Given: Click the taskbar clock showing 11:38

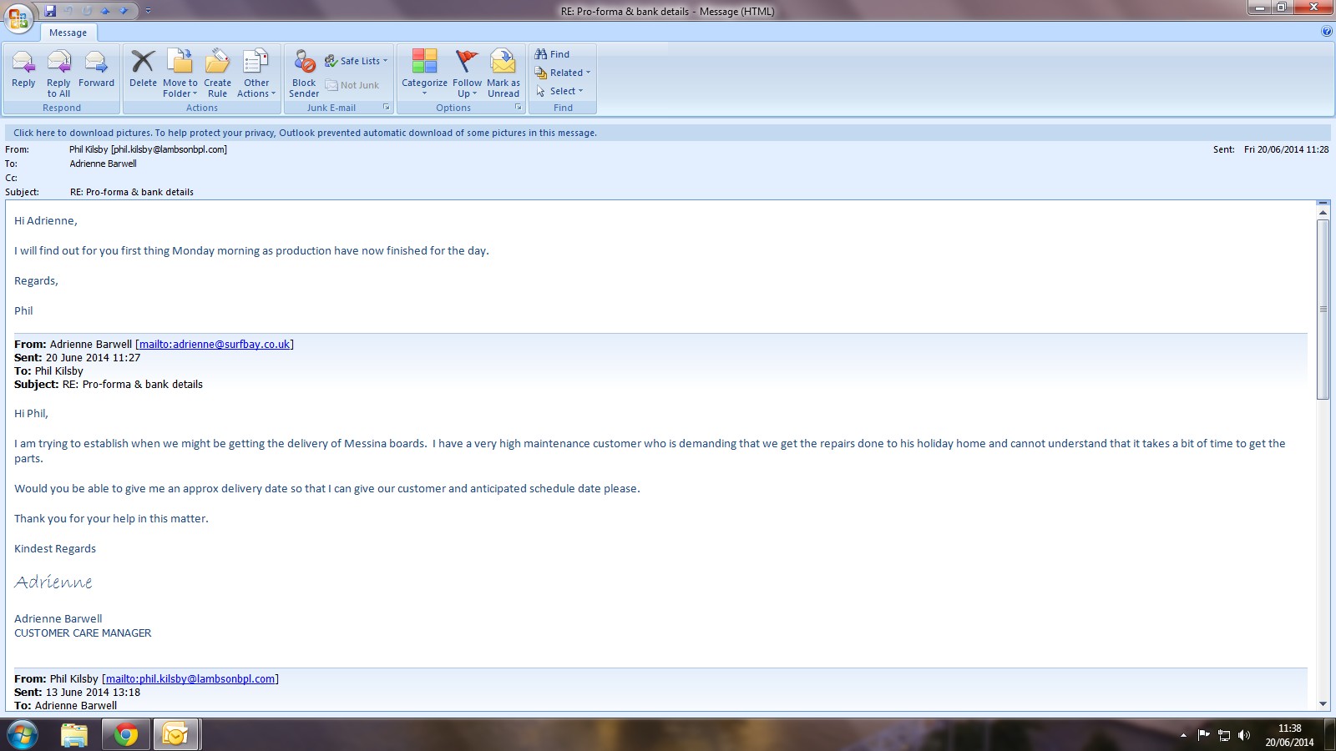Looking at the screenshot, I should pyautogui.click(x=1289, y=735).
